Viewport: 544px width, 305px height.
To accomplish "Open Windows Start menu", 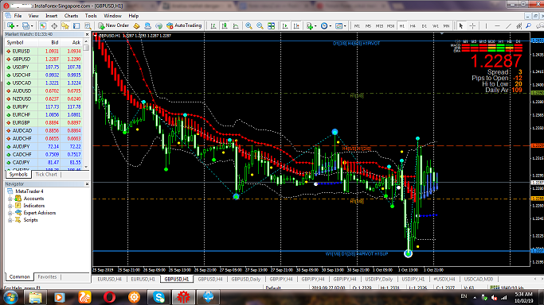I will pos(10,297).
